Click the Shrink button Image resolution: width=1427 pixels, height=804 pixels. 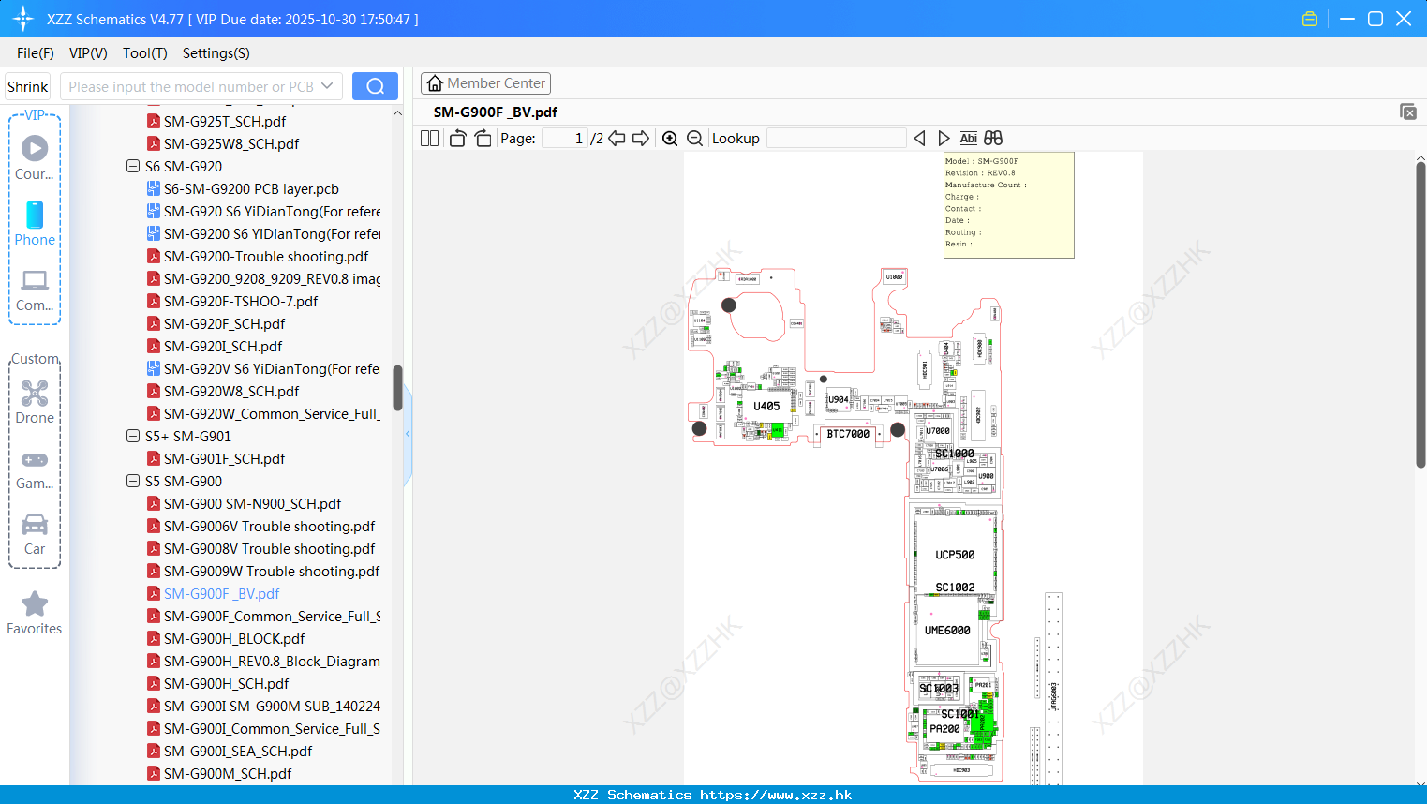point(27,86)
